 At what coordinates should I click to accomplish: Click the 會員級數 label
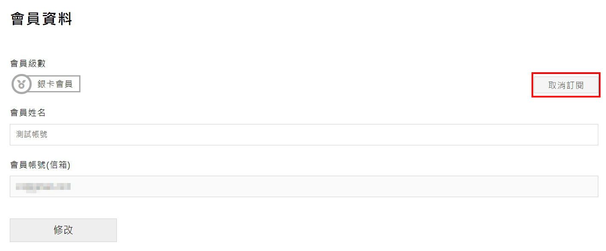(28, 64)
